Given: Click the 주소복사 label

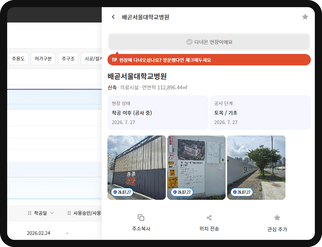Looking at the screenshot, I should (141, 228).
